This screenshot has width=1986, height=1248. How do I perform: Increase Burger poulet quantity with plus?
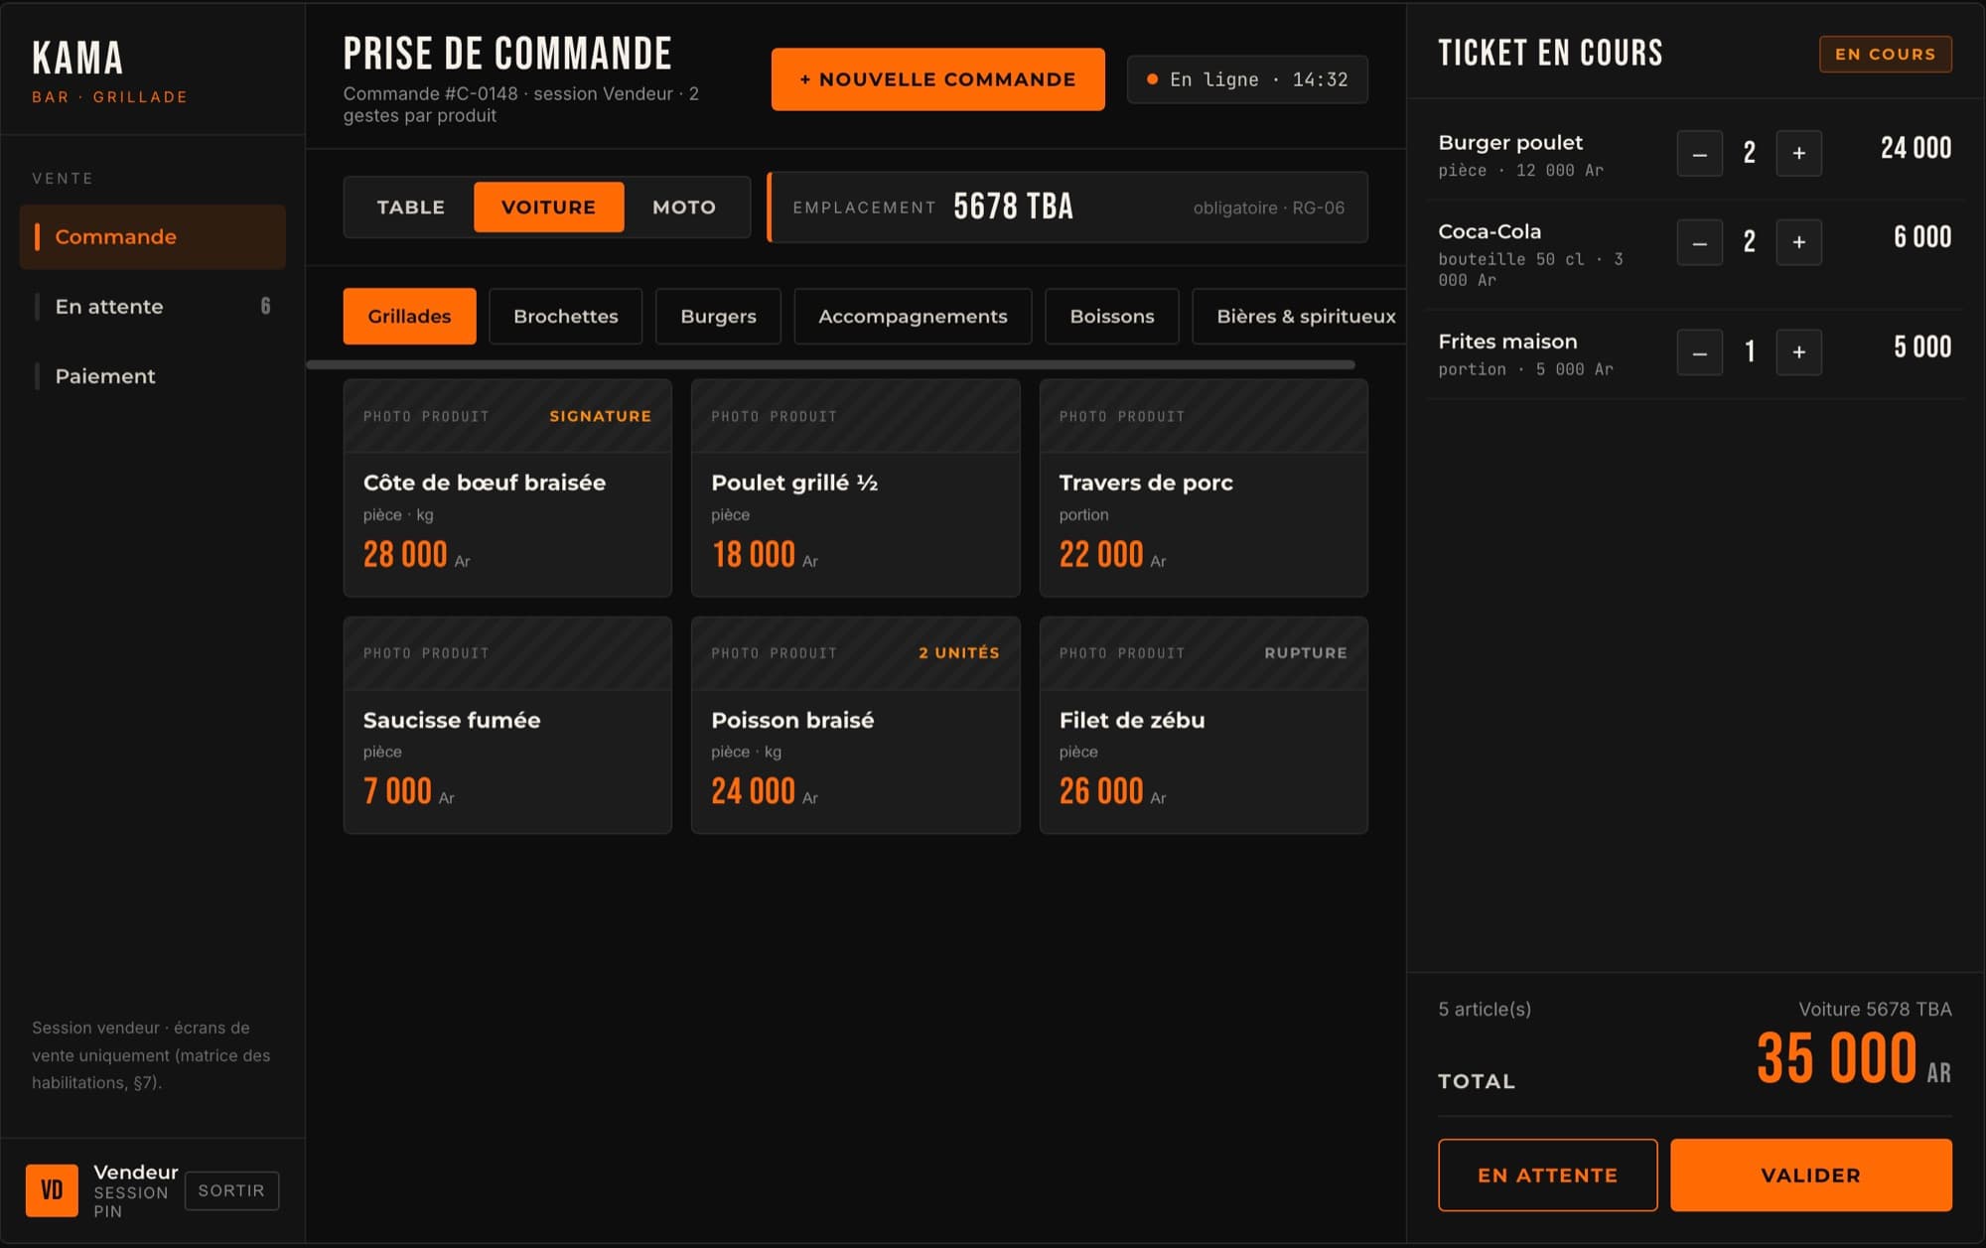pos(1798,154)
